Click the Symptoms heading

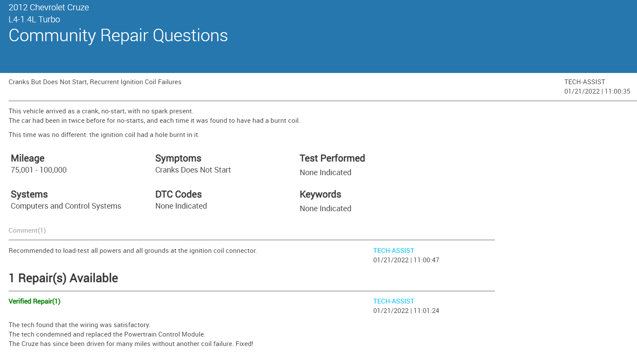point(178,158)
